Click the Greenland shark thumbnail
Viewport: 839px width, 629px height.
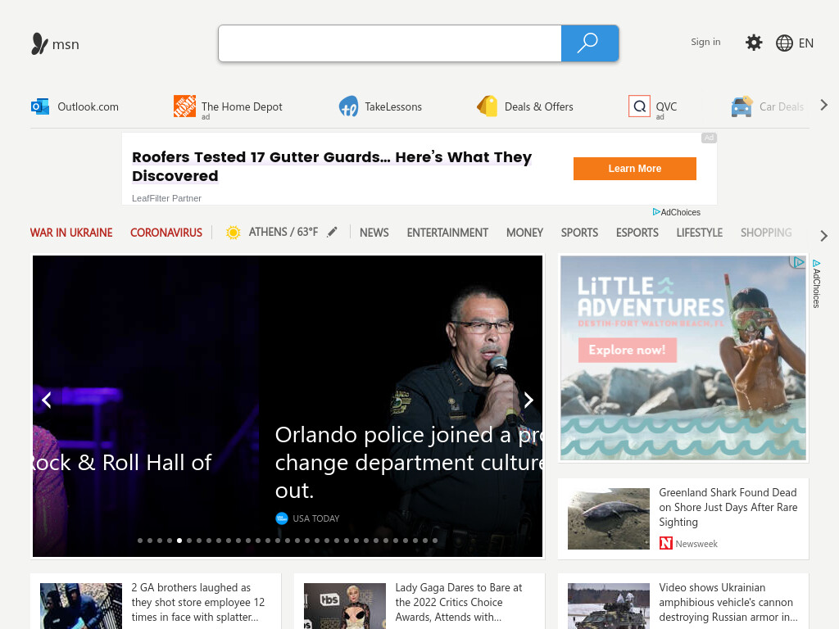tap(609, 518)
